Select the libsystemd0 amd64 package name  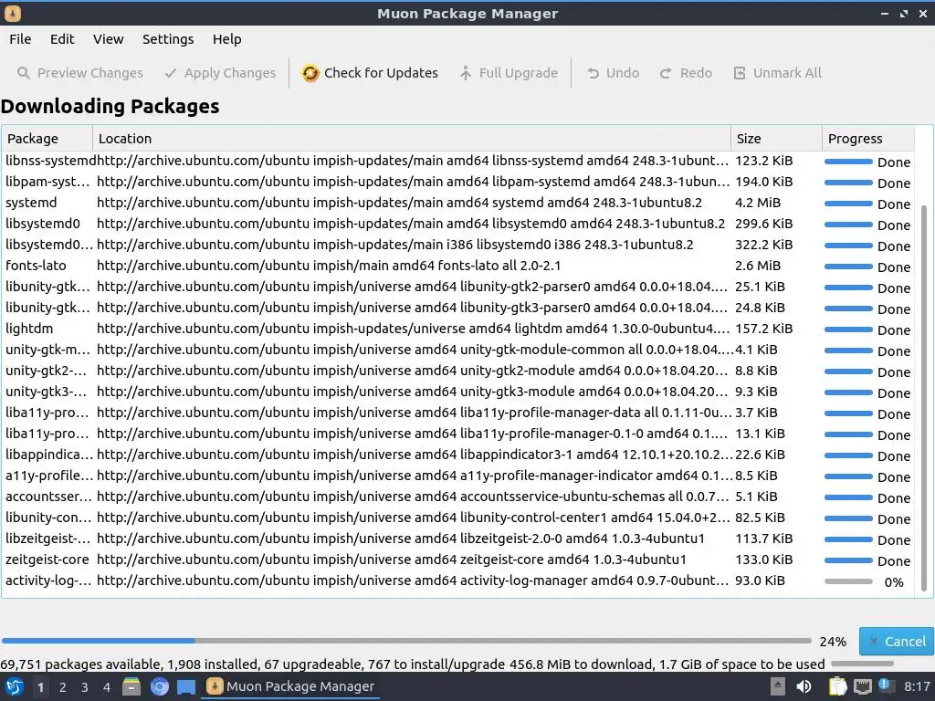[42, 225]
